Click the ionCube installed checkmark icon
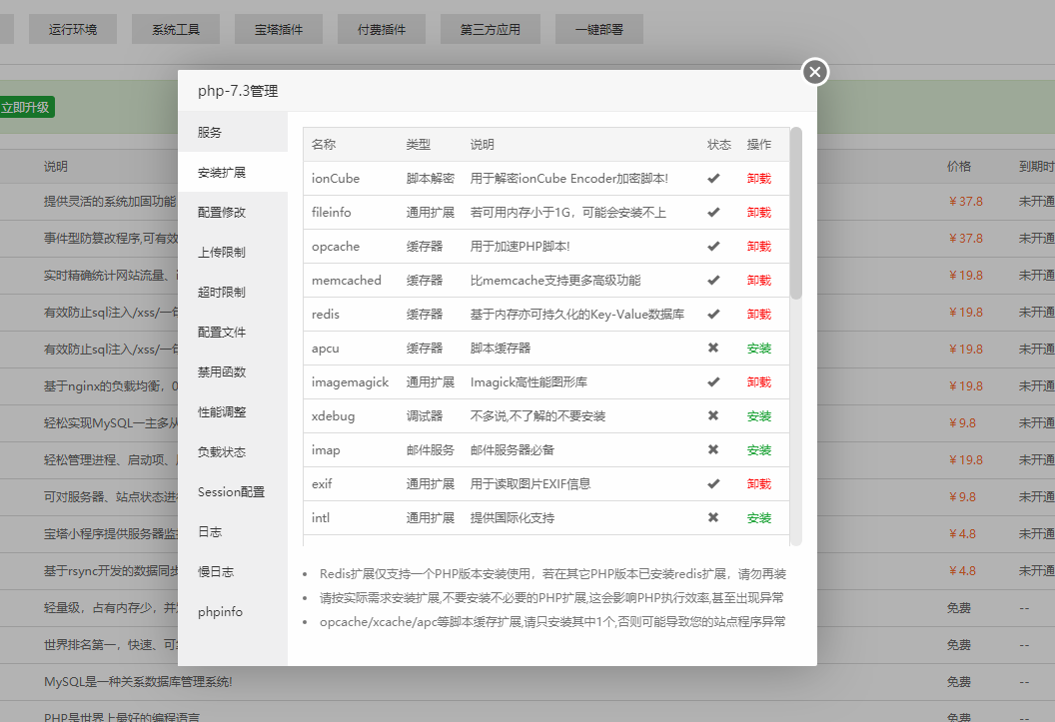1055x722 pixels. pos(713,178)
